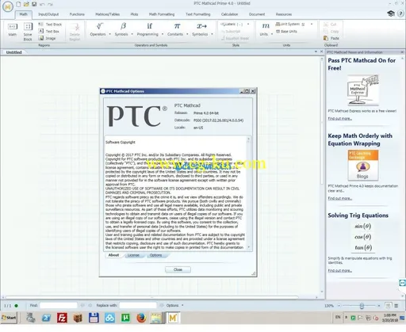
Task: Click 'Find out more' under Mathcad Express
Action: (339, 119)
